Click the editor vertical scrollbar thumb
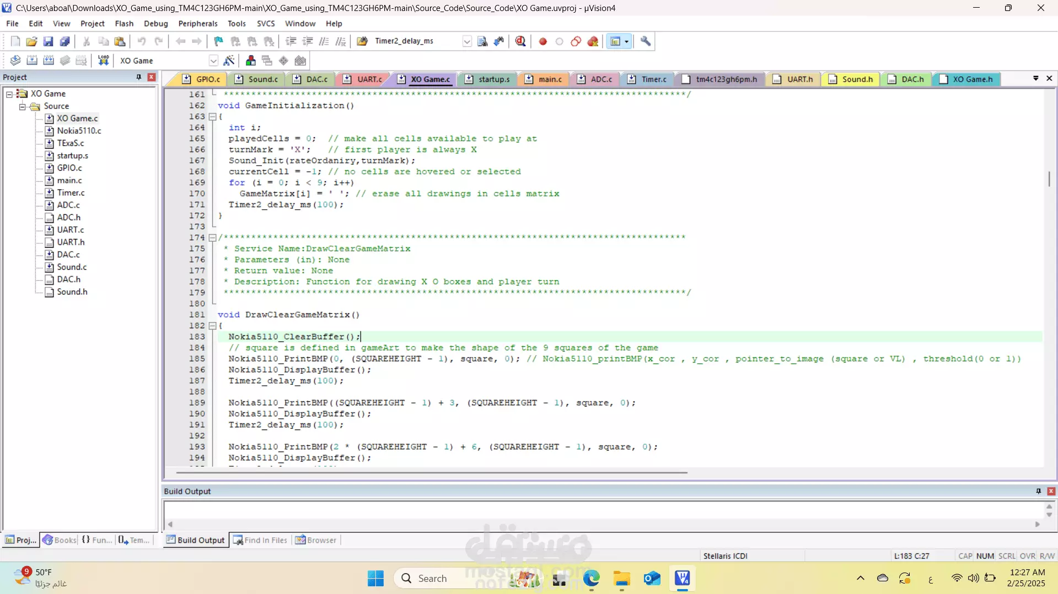The image size is (1058, 594). [x=1049, y=179]
